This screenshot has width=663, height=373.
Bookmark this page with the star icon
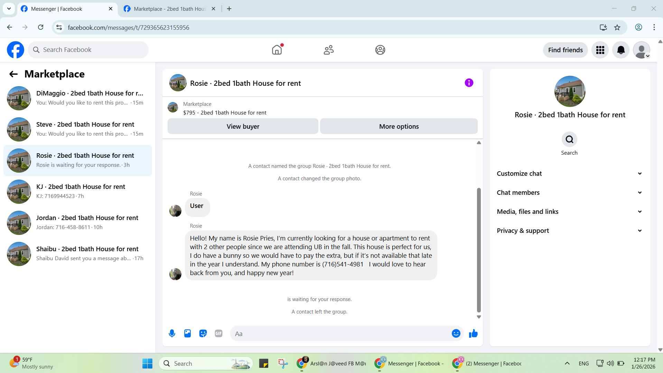click(x=617, y=27)
